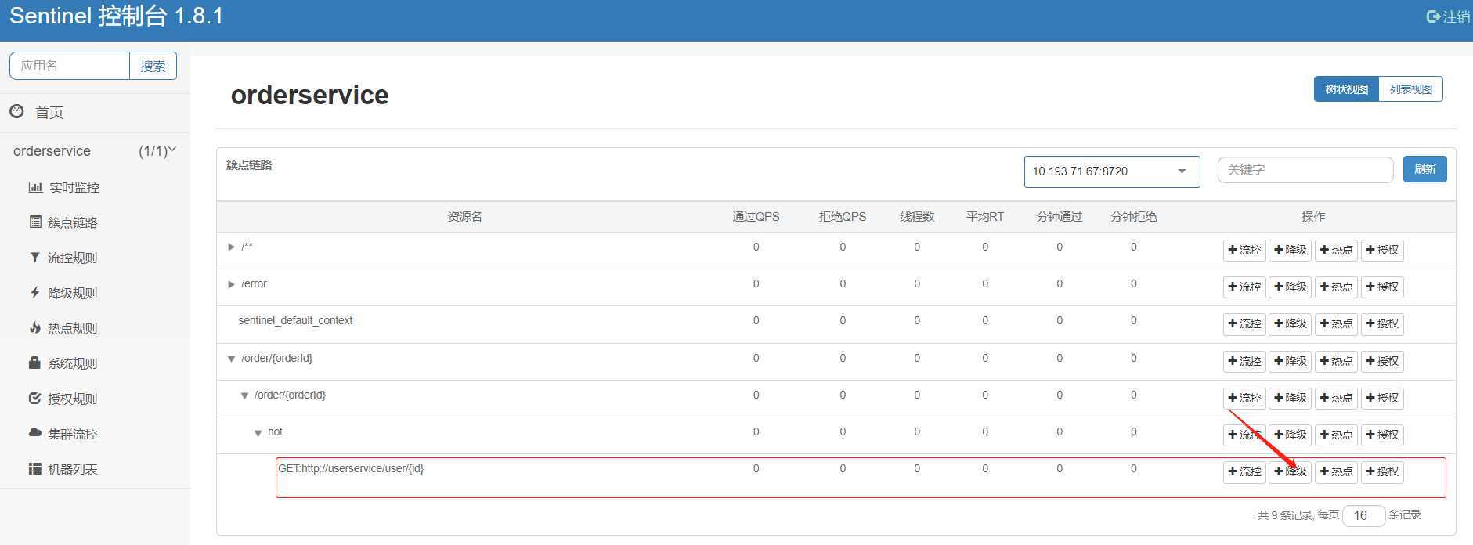Viewport: 1473px width, 545px height.
Task: Expand the /** resource row
Action: pos(231,247)
